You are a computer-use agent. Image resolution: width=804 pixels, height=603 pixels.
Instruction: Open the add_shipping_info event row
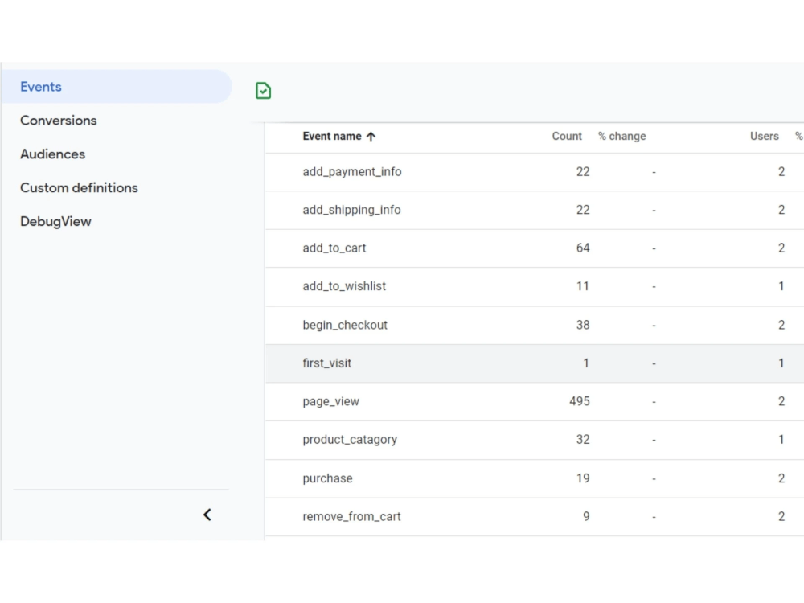coord(535,210)
